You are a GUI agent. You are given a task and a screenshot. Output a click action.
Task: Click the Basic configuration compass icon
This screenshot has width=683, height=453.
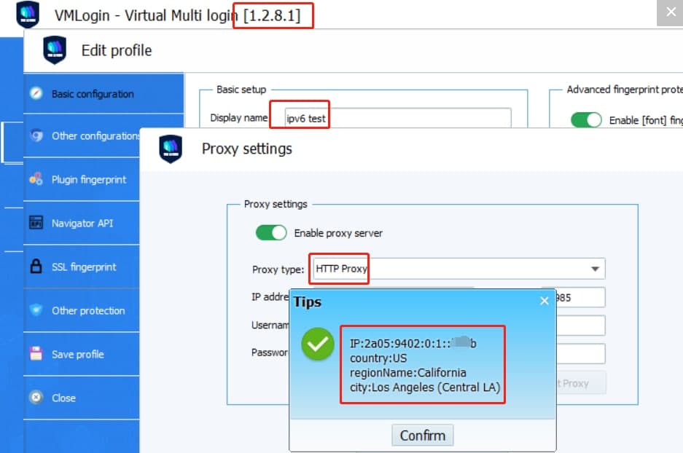[36, 94]
